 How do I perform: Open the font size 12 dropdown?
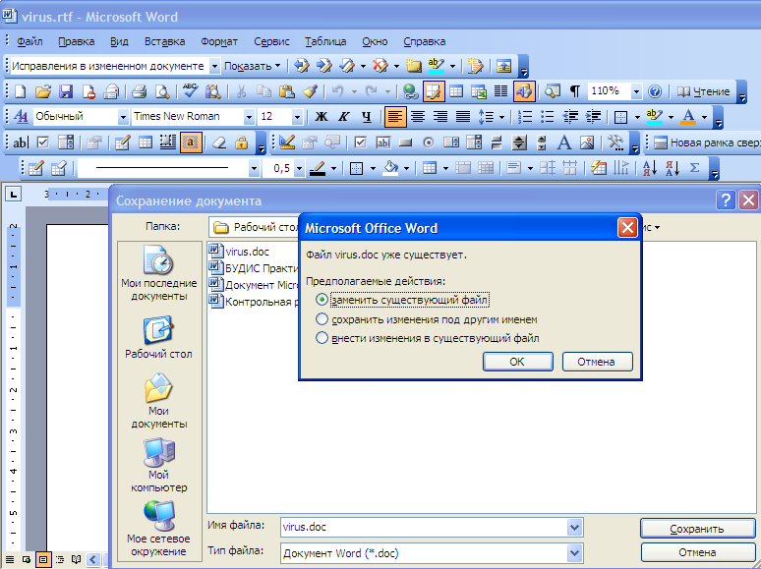coord(297,116)
